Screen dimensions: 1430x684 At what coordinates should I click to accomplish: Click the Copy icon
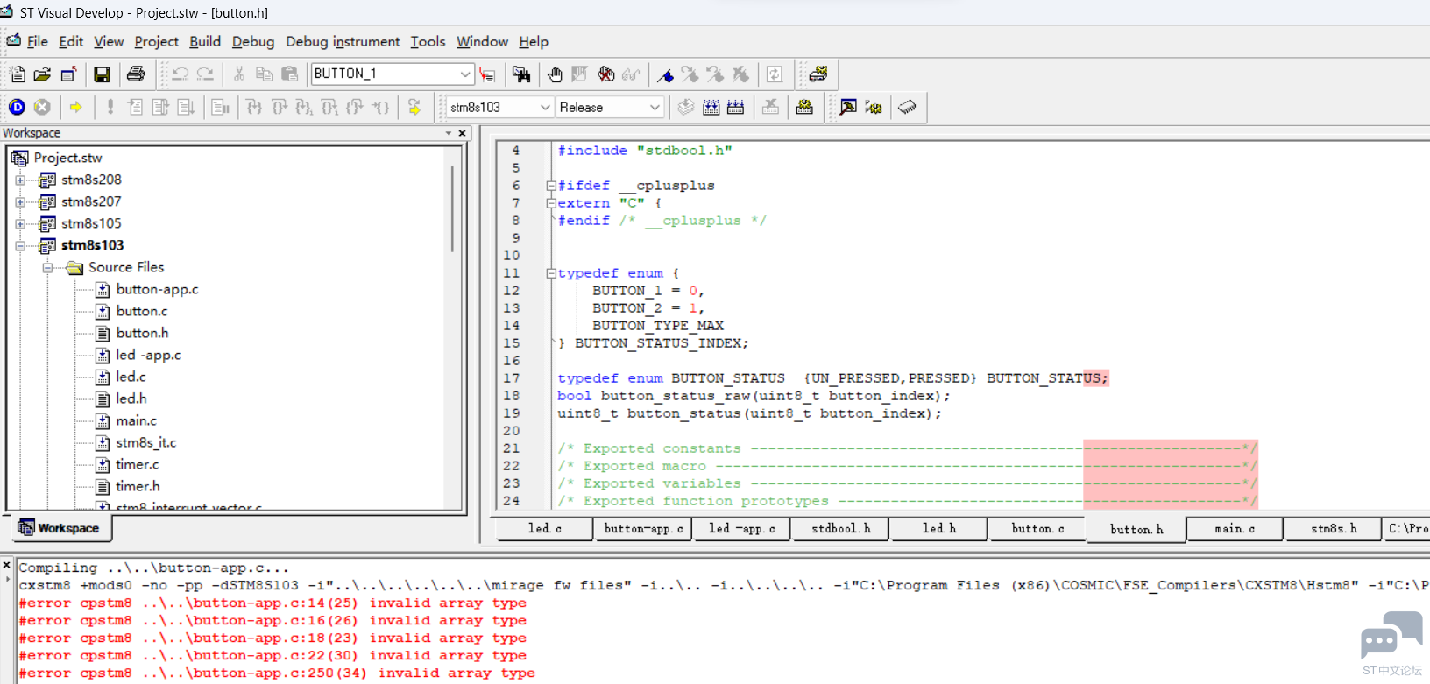click(x=264, y=74)
